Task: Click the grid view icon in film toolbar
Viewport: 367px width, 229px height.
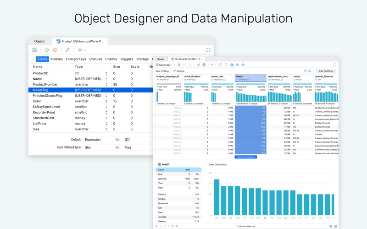Action: click(x=204, y=65)
